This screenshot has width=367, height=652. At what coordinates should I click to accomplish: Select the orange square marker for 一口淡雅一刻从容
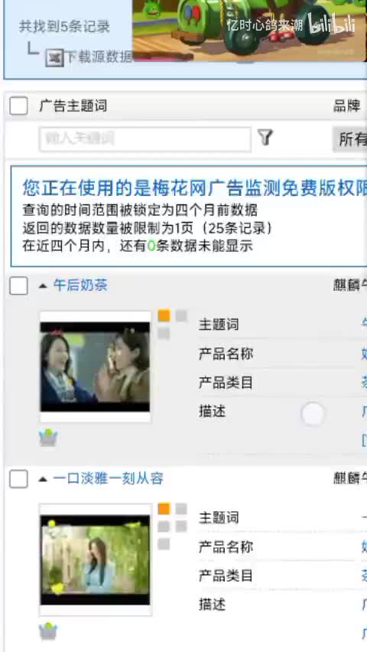point(164,509)
